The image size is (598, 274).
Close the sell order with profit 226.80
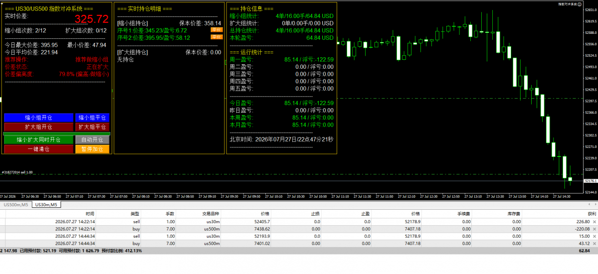click(x=594, y=221)
